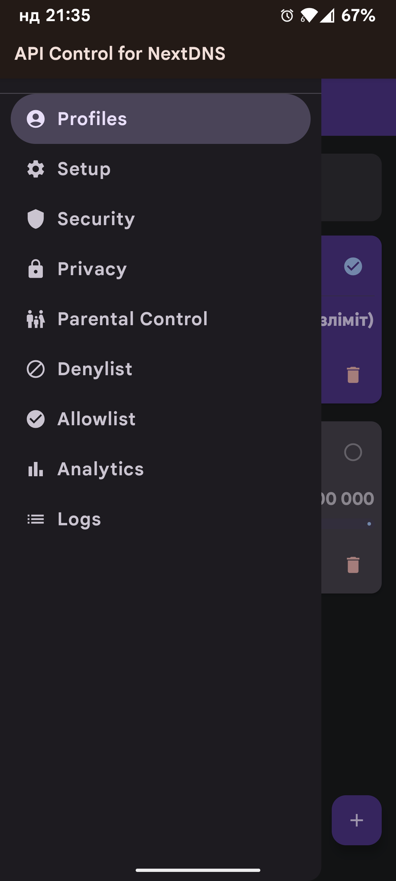Click the Setup gear icon
Image resolution: width=396 pixels, height=881 pixels.
coord(35,169)
